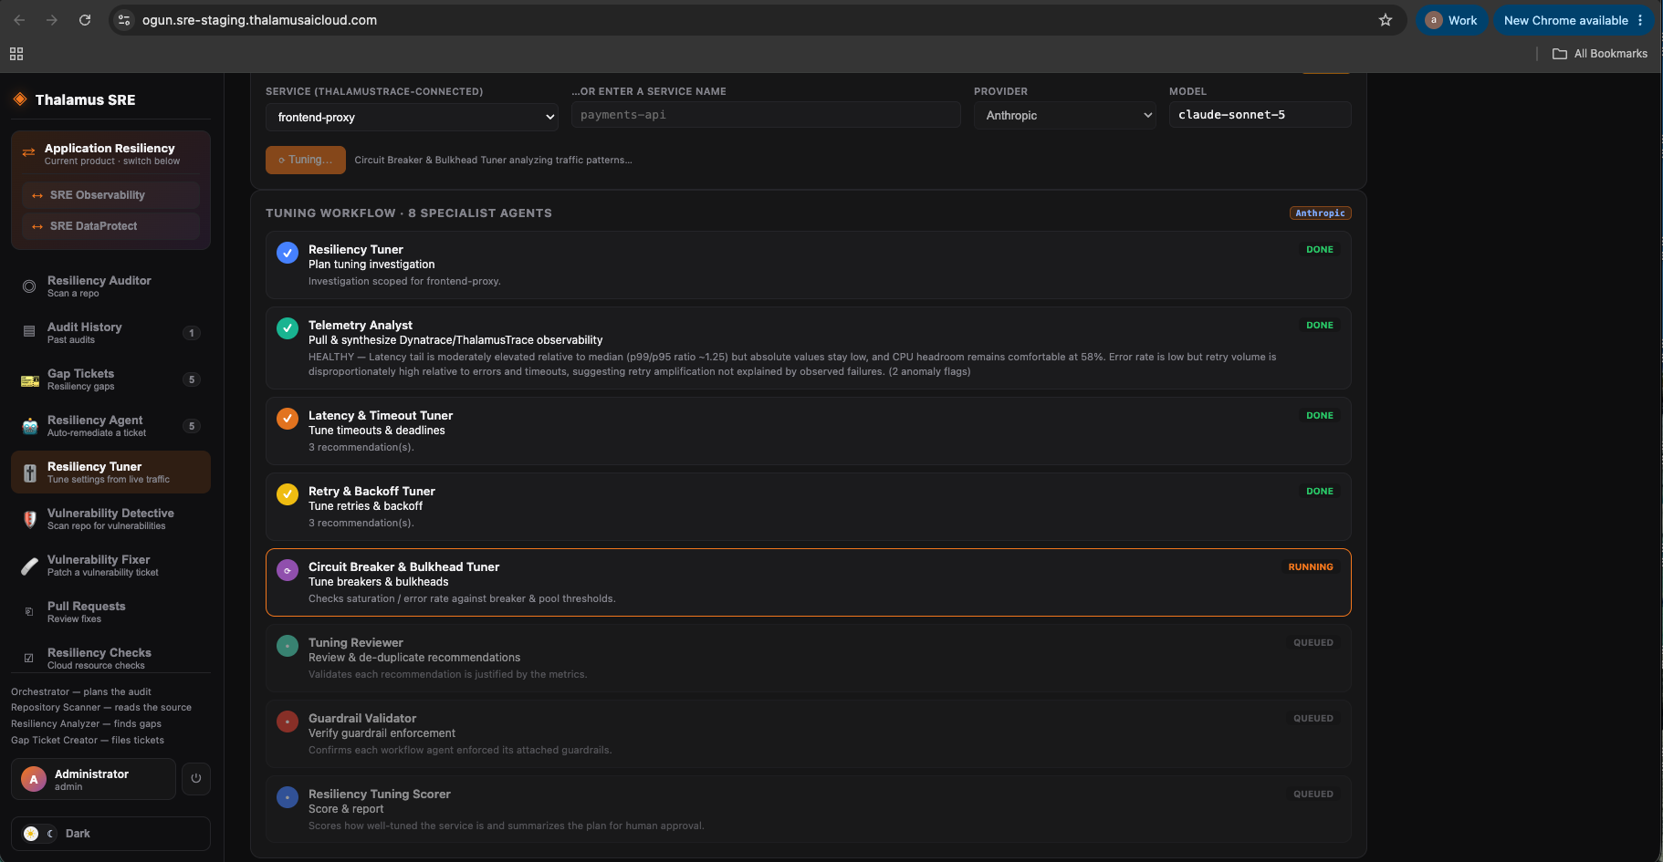Click the site info icon in address bar
This screenshot has width=1663, height=862.
click(x=125, y=20)
